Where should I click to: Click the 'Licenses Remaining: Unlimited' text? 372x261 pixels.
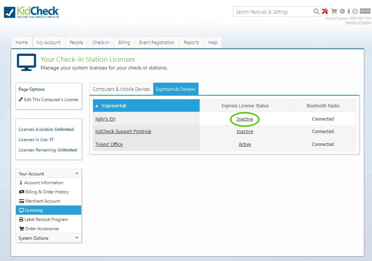[48, 150]
